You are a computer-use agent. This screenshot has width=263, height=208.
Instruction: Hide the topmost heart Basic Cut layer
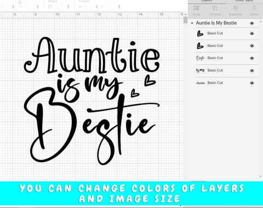click(x=252, y=34)
